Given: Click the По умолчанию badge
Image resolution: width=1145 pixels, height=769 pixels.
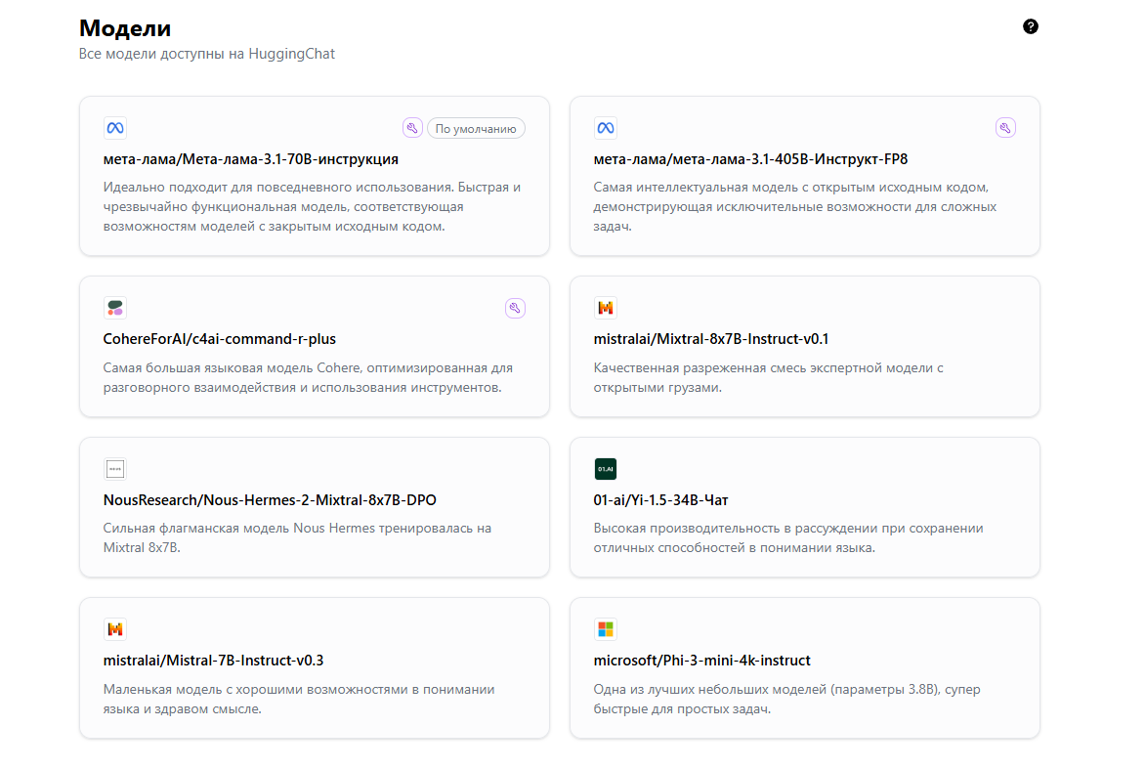Looking at the screenshot, I should (x=476, y=129).
